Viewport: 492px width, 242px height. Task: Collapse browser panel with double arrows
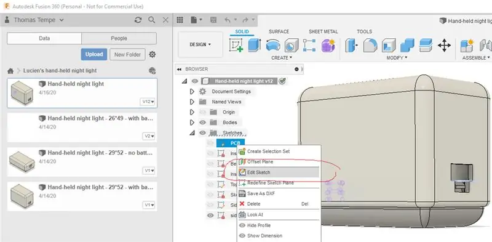tap(179, 69)
